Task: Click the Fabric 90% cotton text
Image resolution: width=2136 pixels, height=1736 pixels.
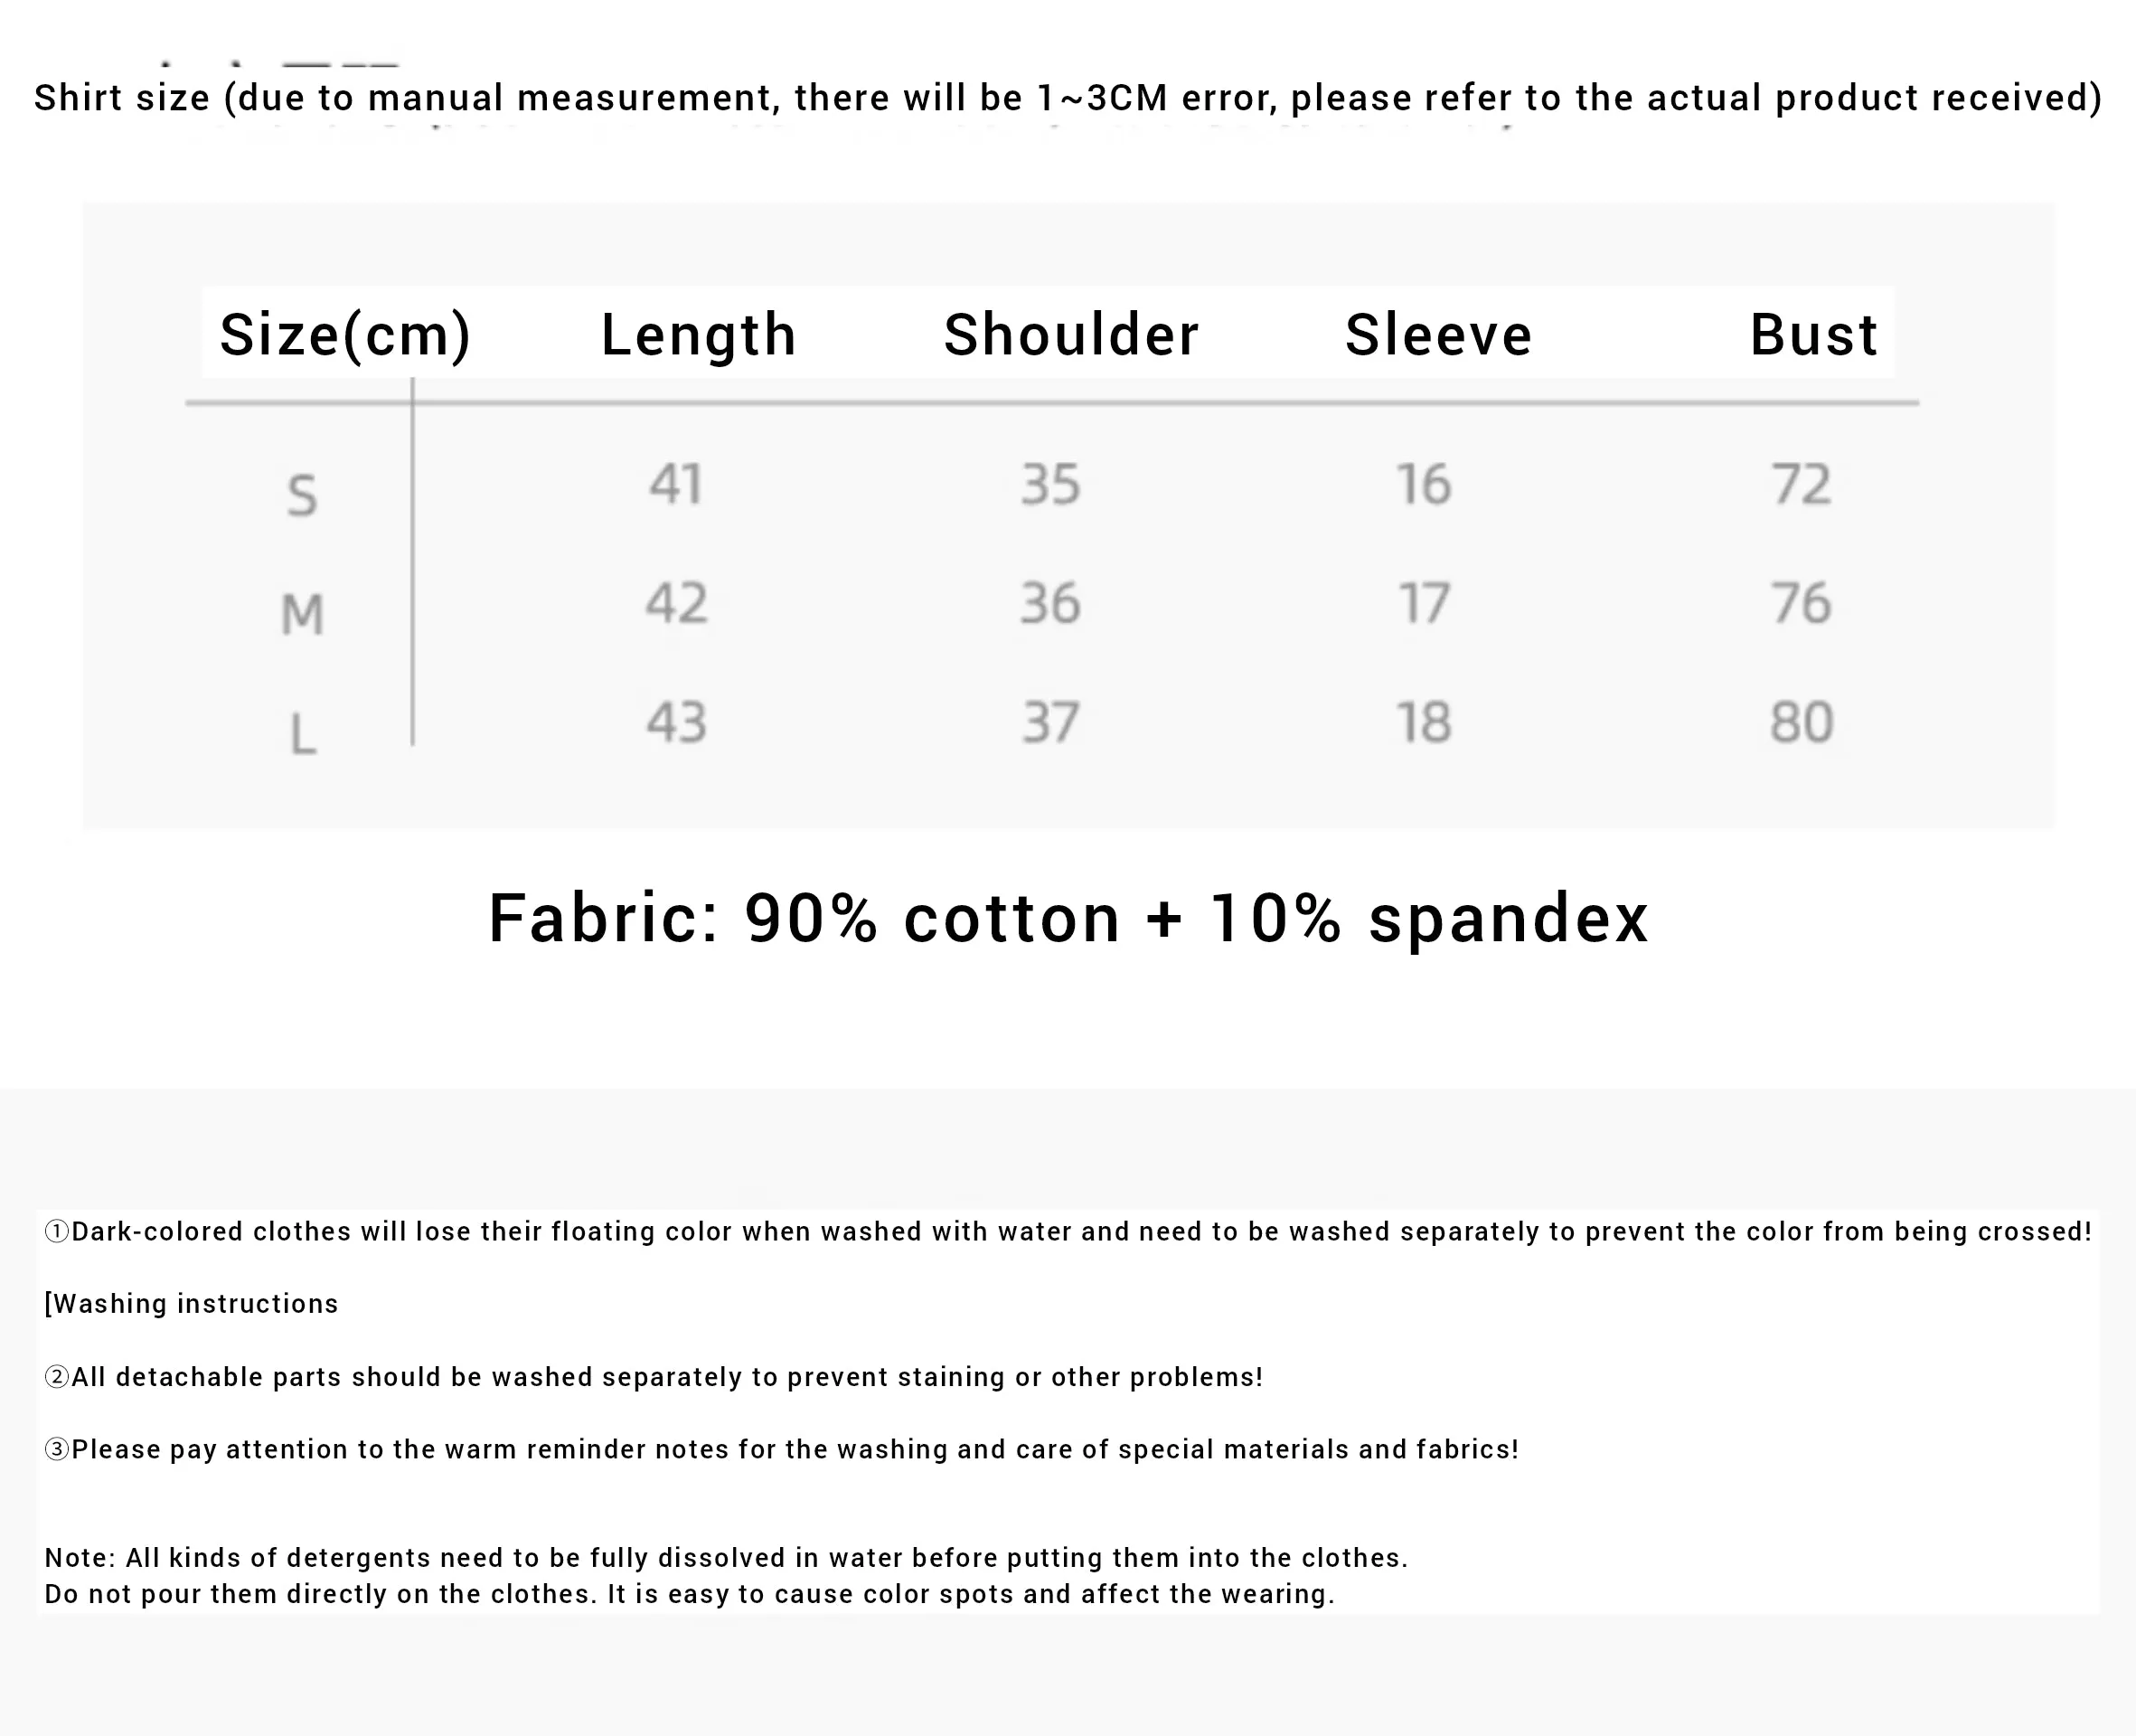Action: (x=1068, y=918)
